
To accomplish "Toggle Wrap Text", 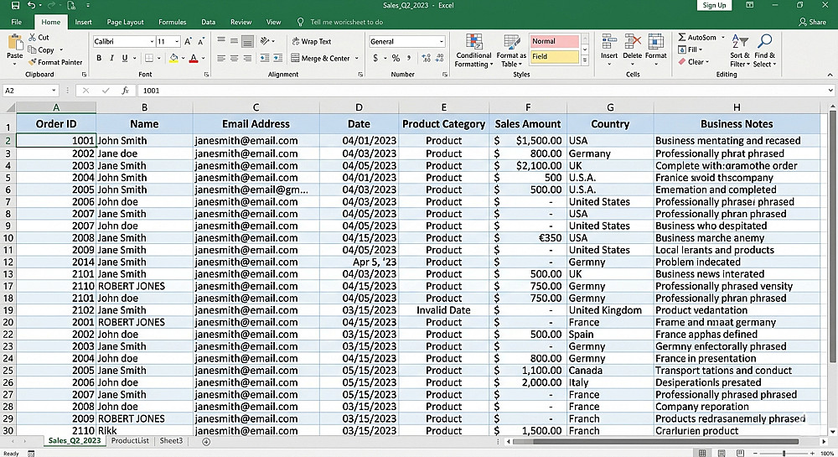I will point(310,41).
